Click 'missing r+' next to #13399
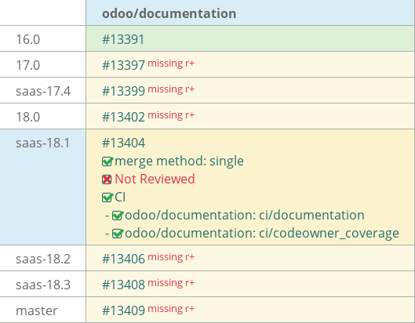Image resolution: width=415 pixels, height=323 pixels. tap(171, 89)
